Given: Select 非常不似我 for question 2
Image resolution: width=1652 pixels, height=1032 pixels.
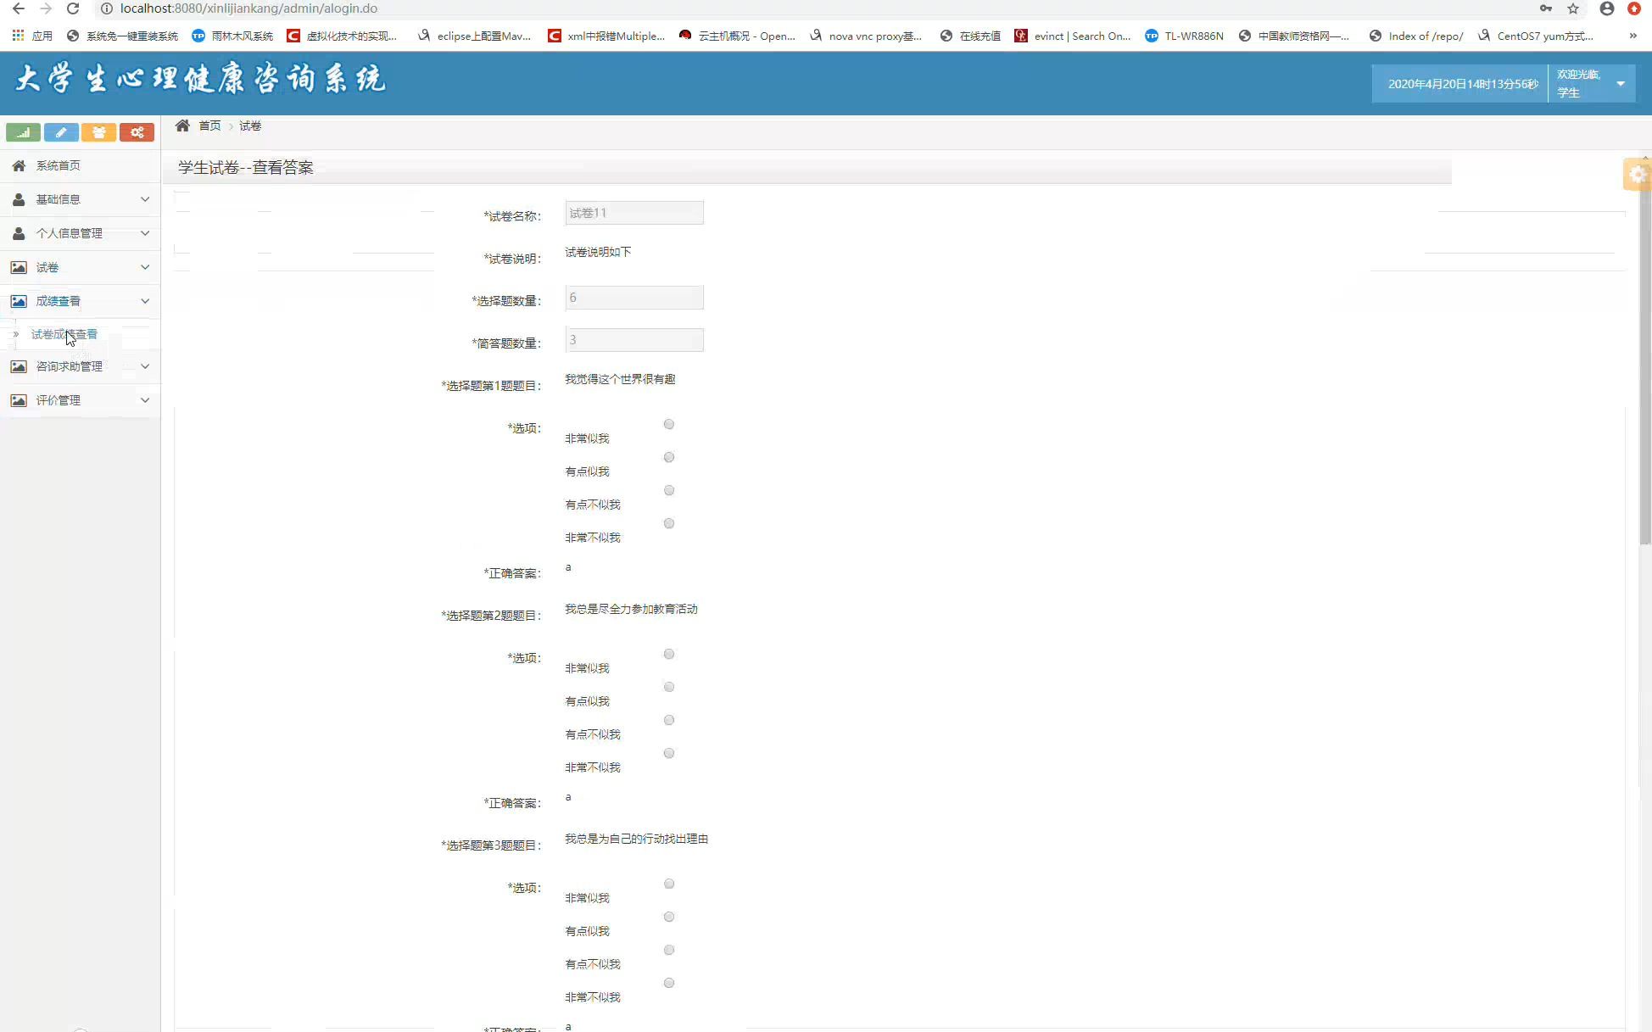Looking at the screenshot, I should click(x=669, y=753).
